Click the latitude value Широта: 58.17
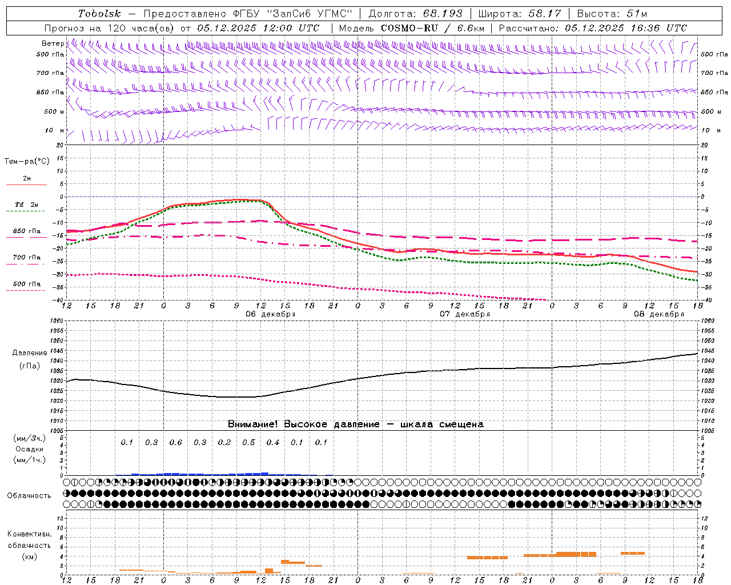Screen dimensions: 731x585 click(x=520, y=14)
